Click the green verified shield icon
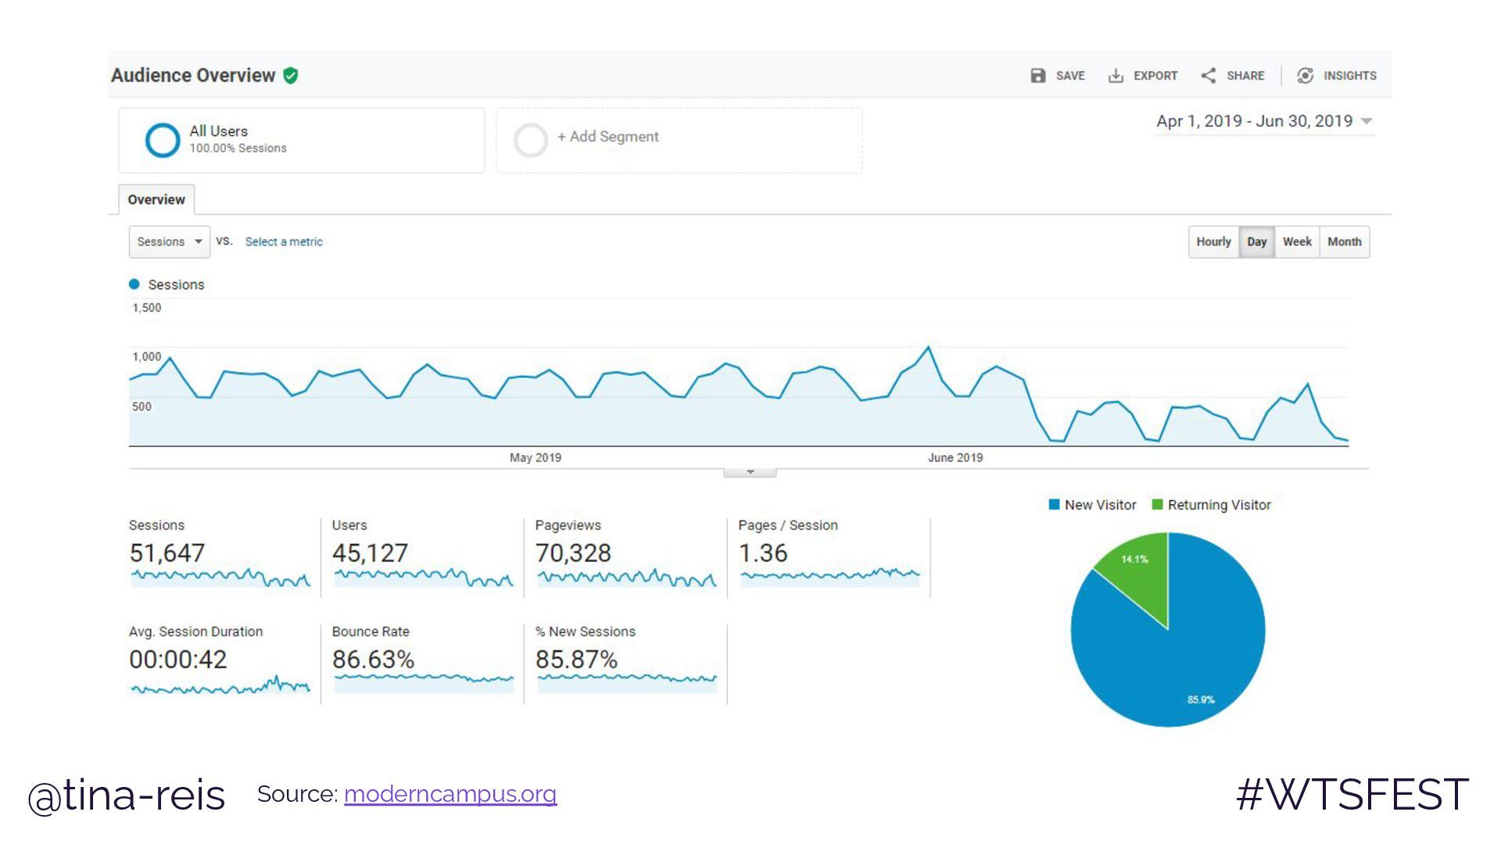 point(291,76)
